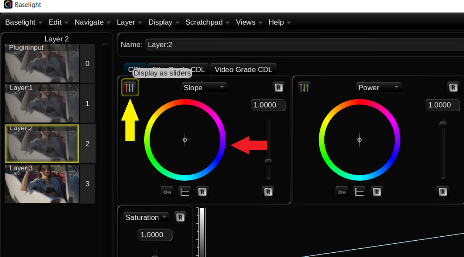
Task: Reset the Slope colour wheel with R
Action: pos(202,192)
